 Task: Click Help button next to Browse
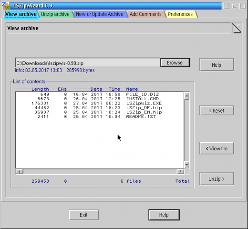pos(217,65)
